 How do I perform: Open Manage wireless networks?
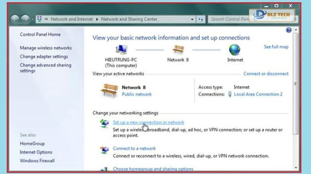(x=46, y=48)
